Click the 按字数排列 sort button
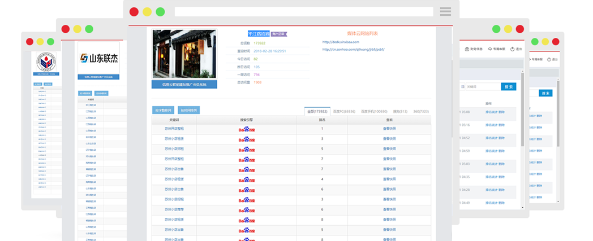This screenshot has width=593, height=241. point(163,111)
